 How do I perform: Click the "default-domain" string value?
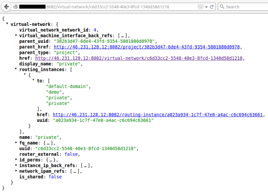pyautogui.click(x=67, y=87)
